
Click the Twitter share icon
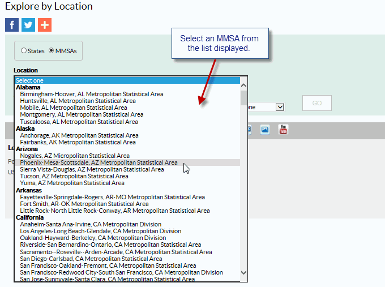[x=28, y=25]
